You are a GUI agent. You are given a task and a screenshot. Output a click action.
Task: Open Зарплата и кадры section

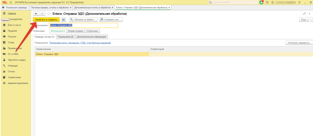pos(17,60)
